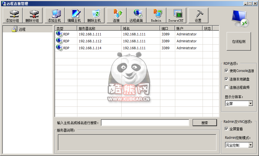Sort by 状态 column header

[x=208, y=28]
